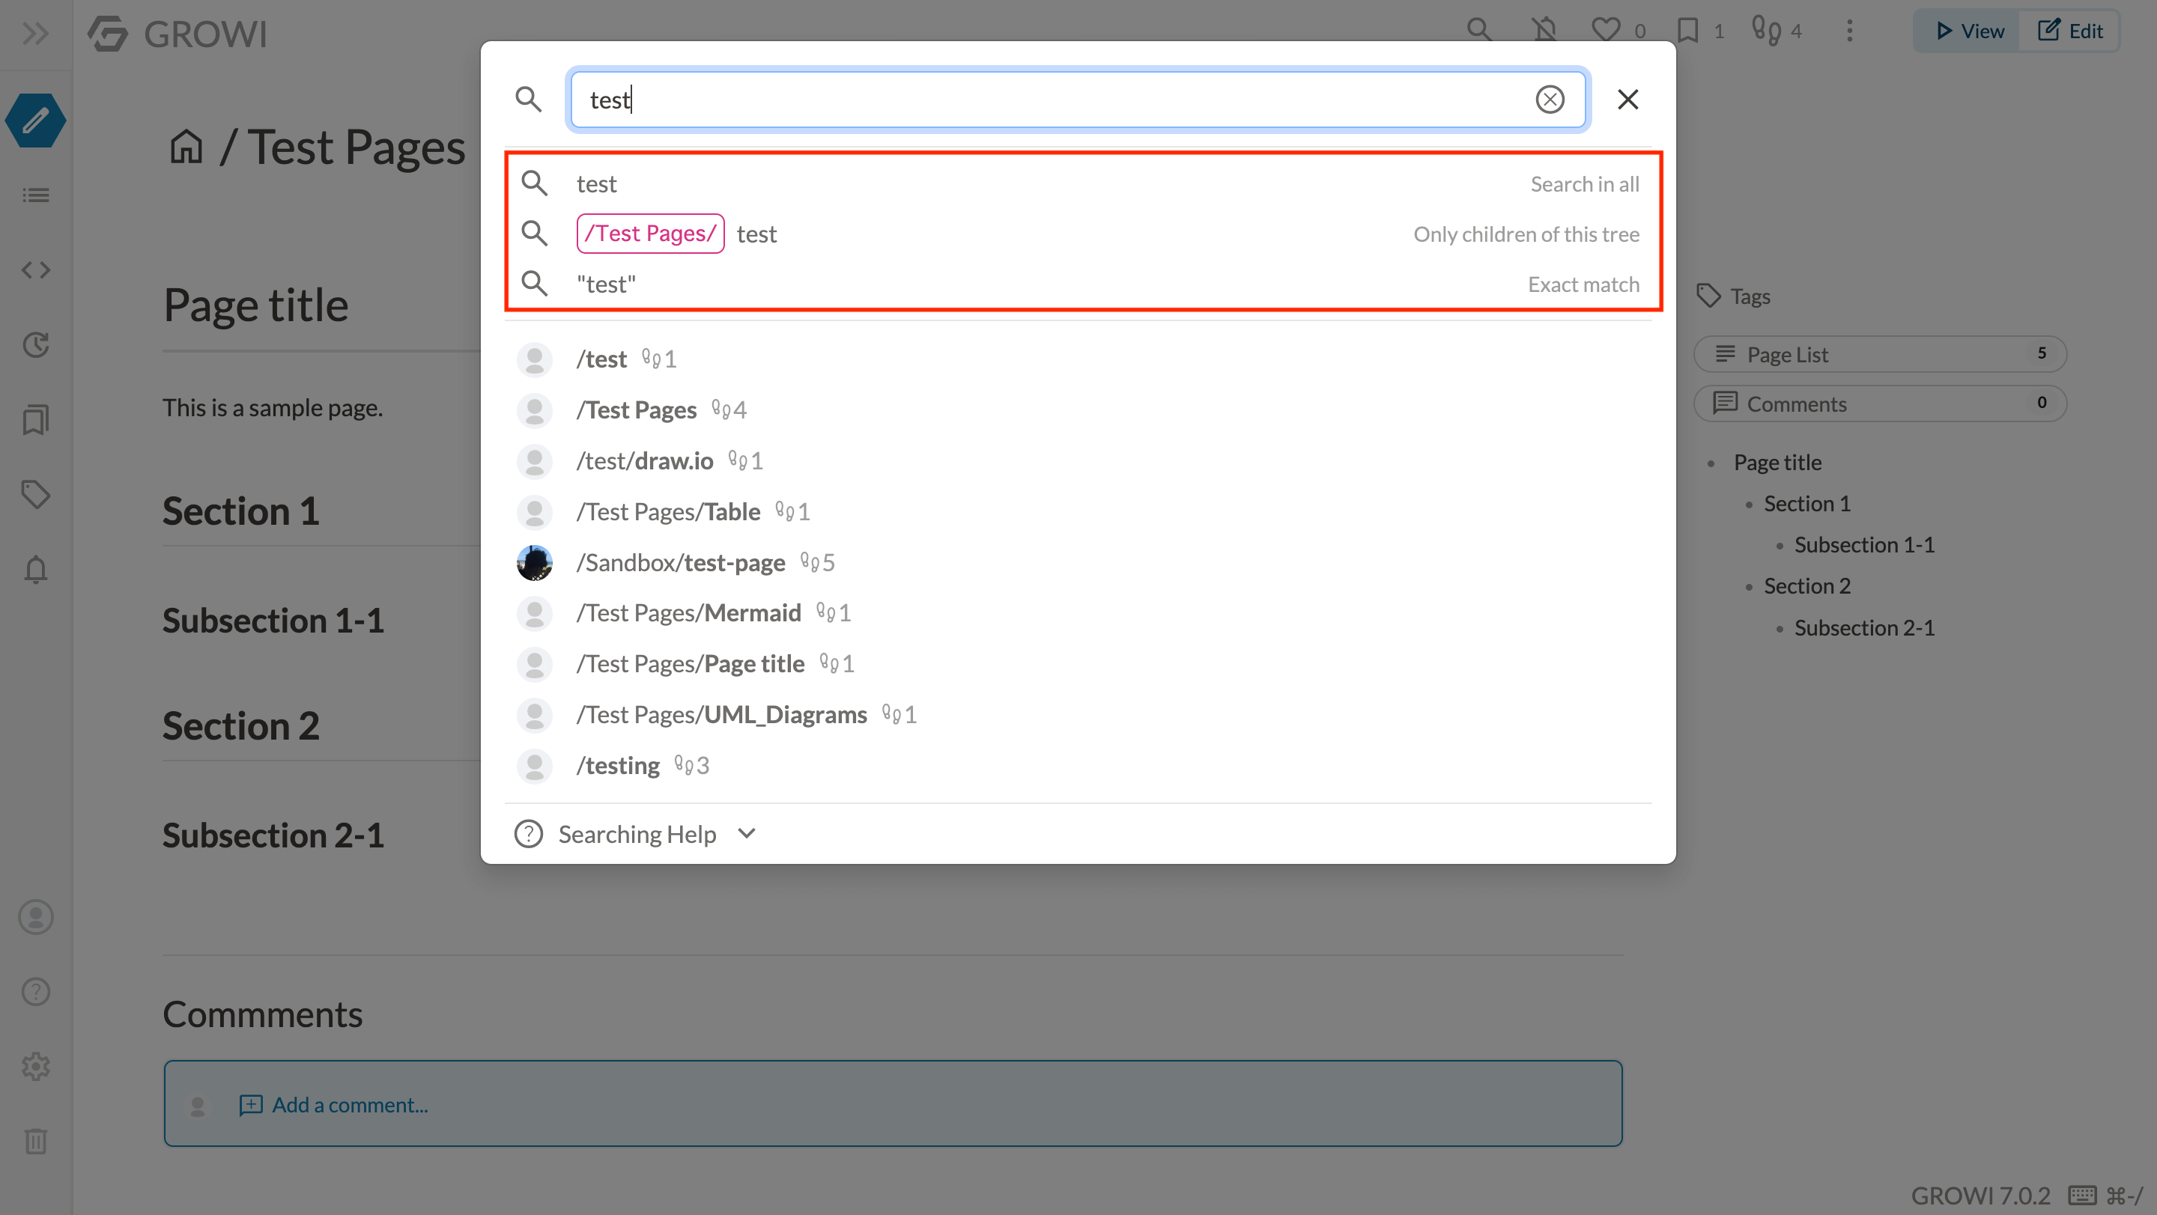Open the custom sidebar code icon

click(35, 270)
